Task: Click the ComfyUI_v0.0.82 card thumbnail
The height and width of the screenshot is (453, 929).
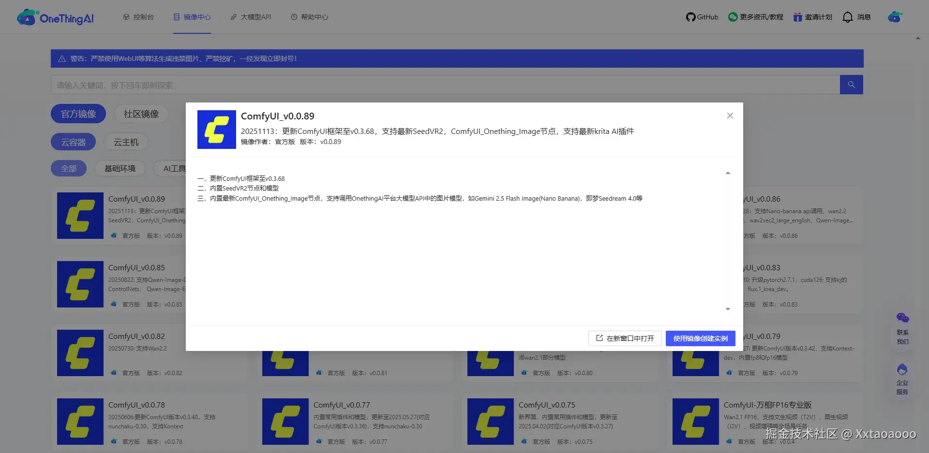Action: (x=80, y=353)
